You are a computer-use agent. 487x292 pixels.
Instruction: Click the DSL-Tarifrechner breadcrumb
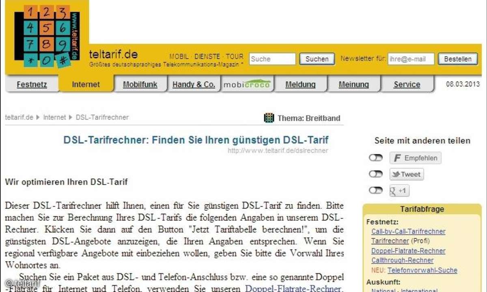point(102,117)
